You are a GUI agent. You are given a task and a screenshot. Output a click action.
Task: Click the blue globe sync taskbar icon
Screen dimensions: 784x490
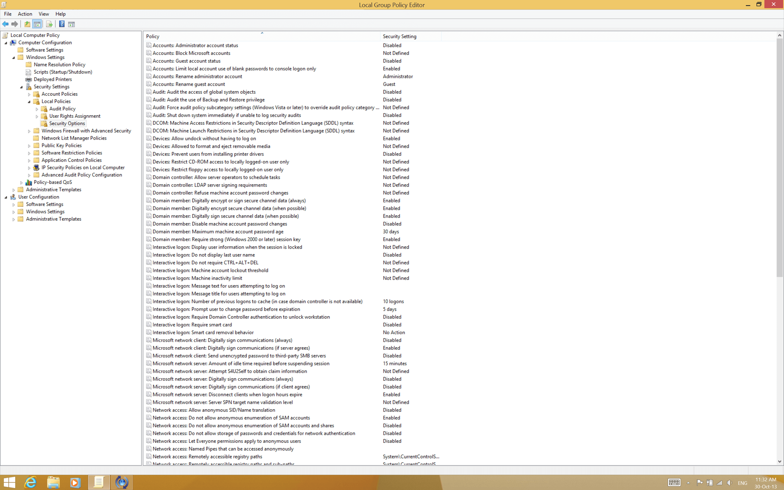click(x=122, y=483)
